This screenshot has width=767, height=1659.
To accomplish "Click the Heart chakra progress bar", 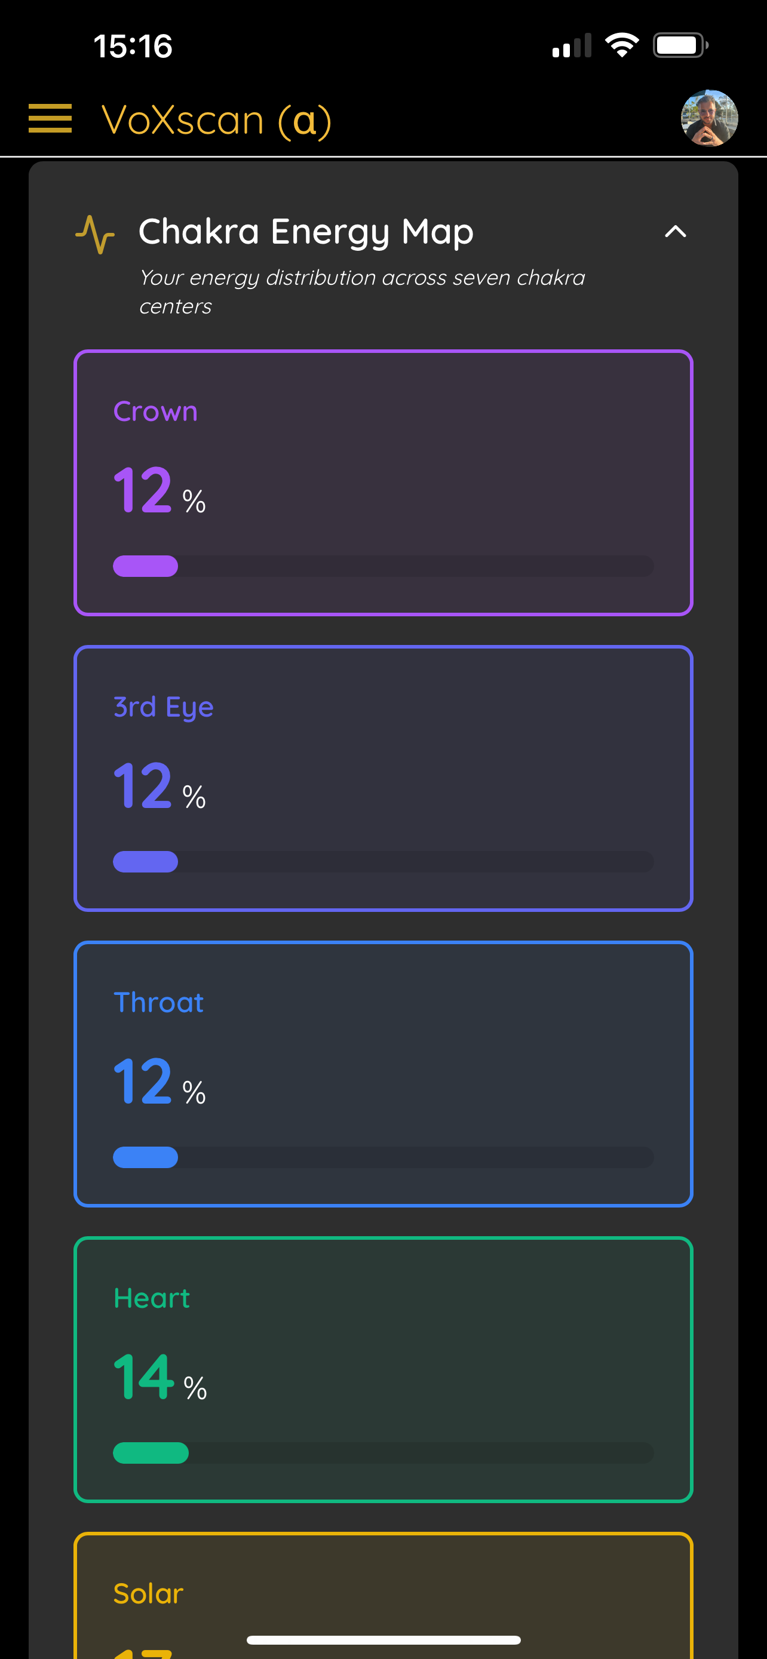I will (x=383, y=1453).
